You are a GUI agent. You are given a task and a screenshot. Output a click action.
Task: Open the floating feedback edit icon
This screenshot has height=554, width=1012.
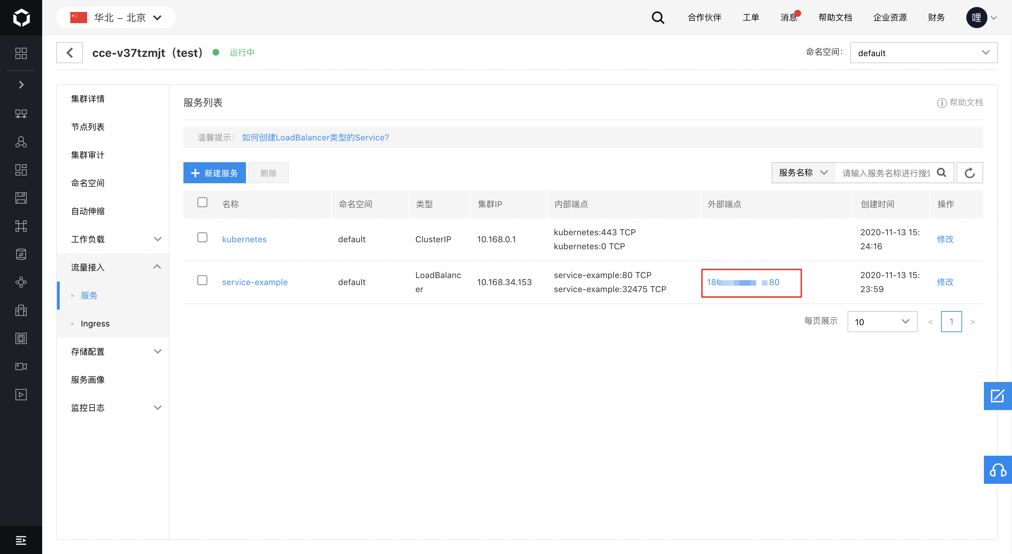[x=998, y=396]
